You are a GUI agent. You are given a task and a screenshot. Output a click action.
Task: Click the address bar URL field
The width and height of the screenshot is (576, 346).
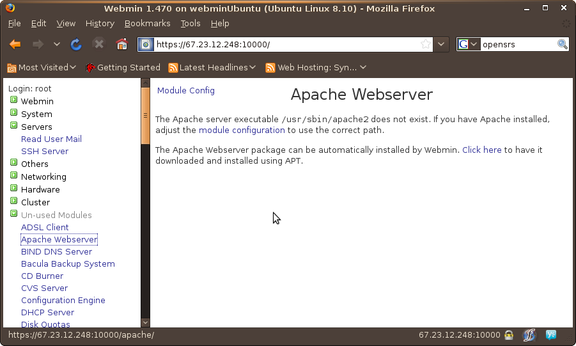point(286,45)
